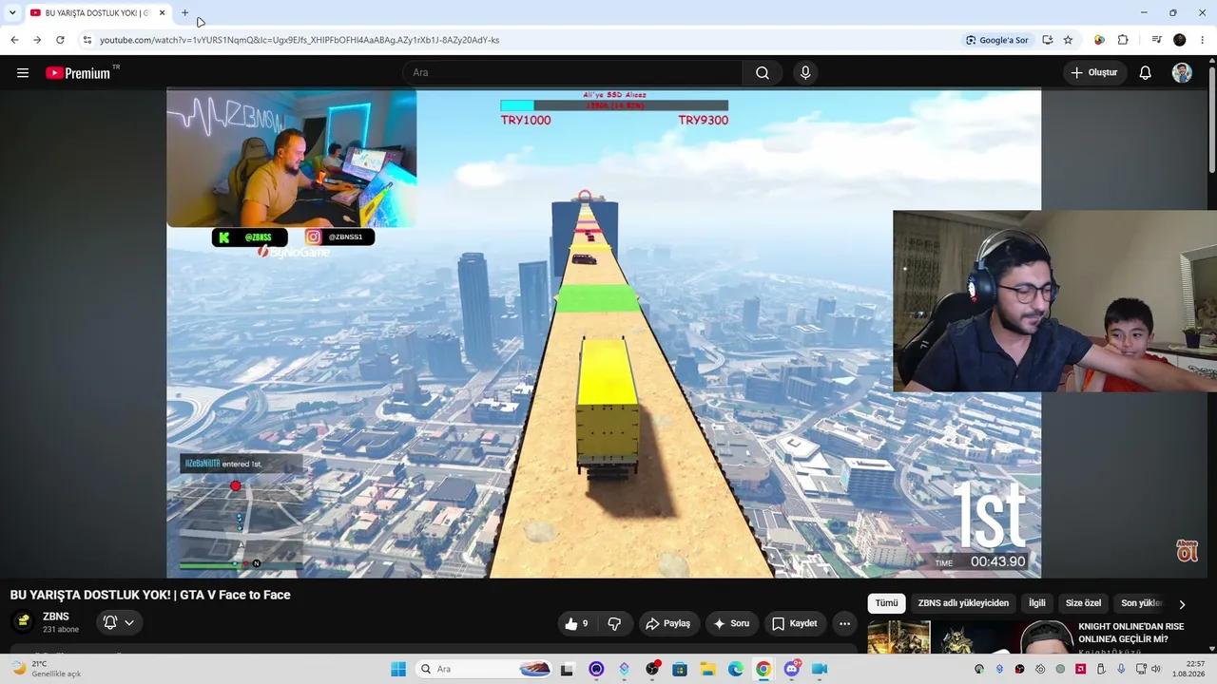Bookmark this page with the star icon
1217x684 pixels.
tap(1068, 40)
